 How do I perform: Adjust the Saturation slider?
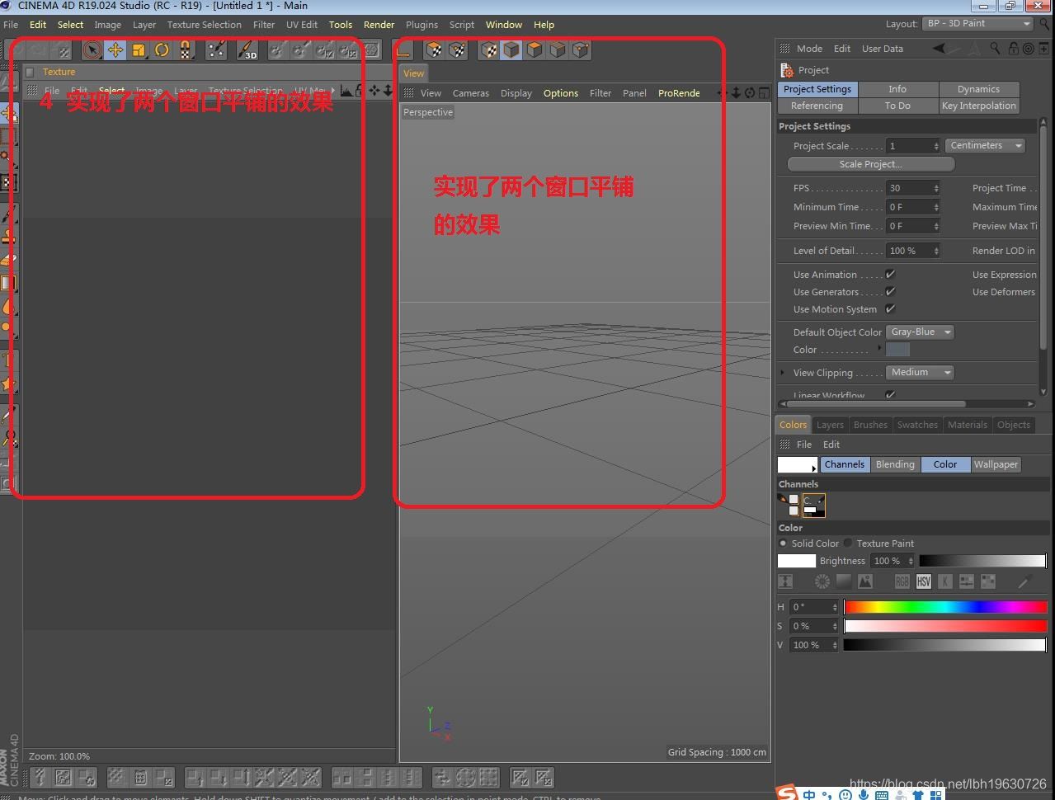pyautogui.click(x=945, y=626)
